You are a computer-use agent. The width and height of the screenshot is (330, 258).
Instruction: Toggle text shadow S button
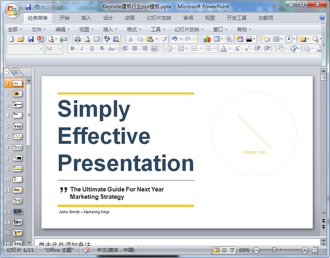(102, 49)
